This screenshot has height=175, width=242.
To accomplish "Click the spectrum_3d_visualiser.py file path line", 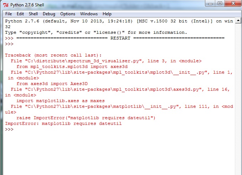I will [106, 61].
